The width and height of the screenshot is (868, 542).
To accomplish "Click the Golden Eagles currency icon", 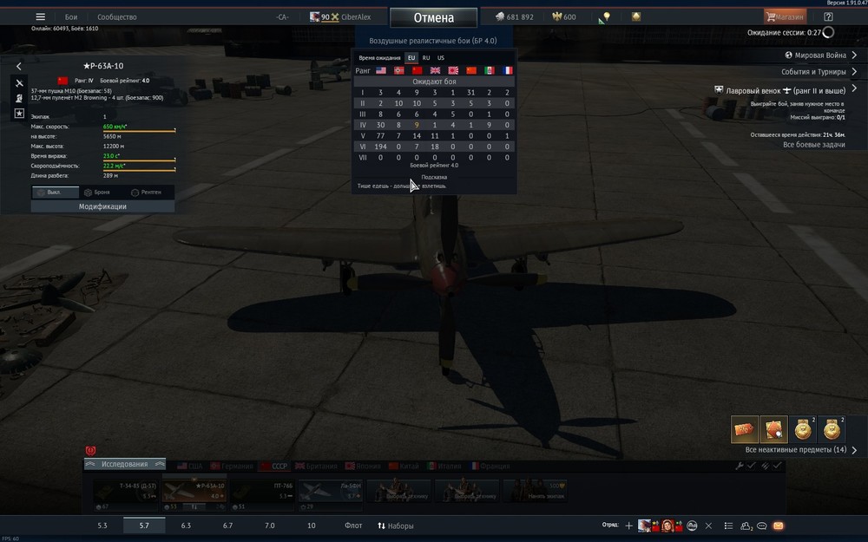I will click(x=557, y=16).
